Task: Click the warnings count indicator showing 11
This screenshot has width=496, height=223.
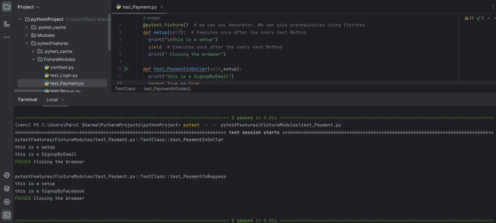Action: 469,18
